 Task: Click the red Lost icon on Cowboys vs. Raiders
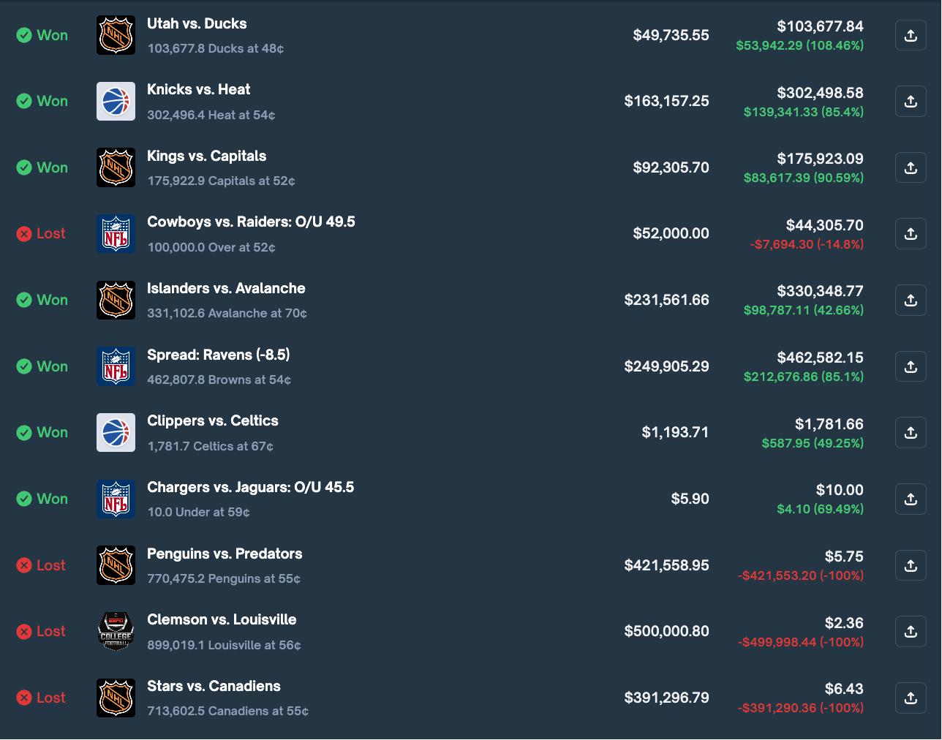pyautogui.click(x=23, y=233)
